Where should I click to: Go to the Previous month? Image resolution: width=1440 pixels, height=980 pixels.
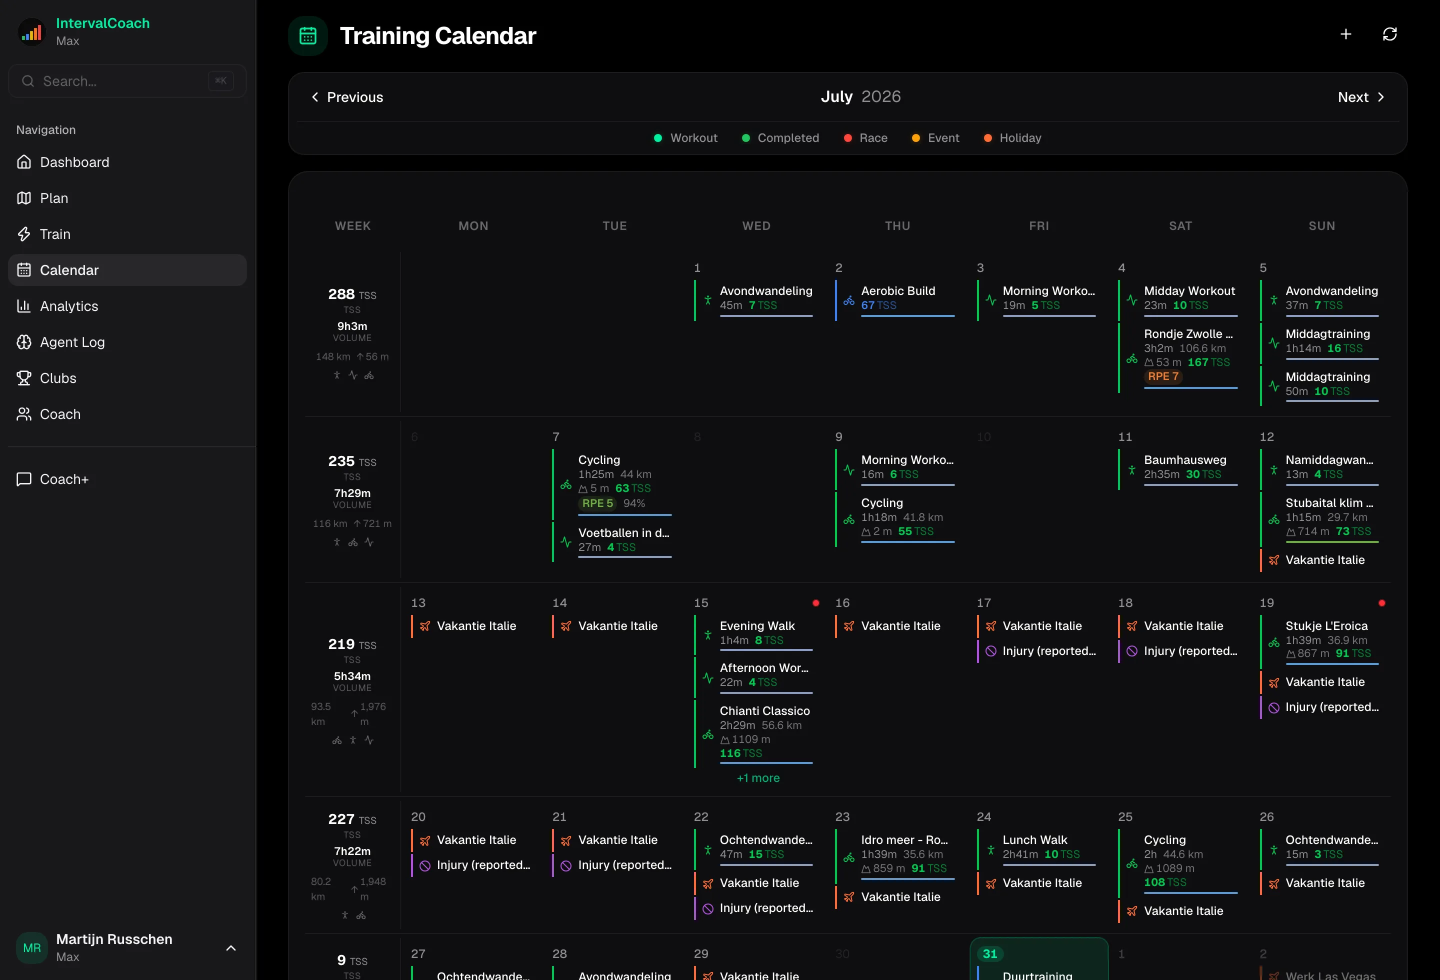[347, 97]
